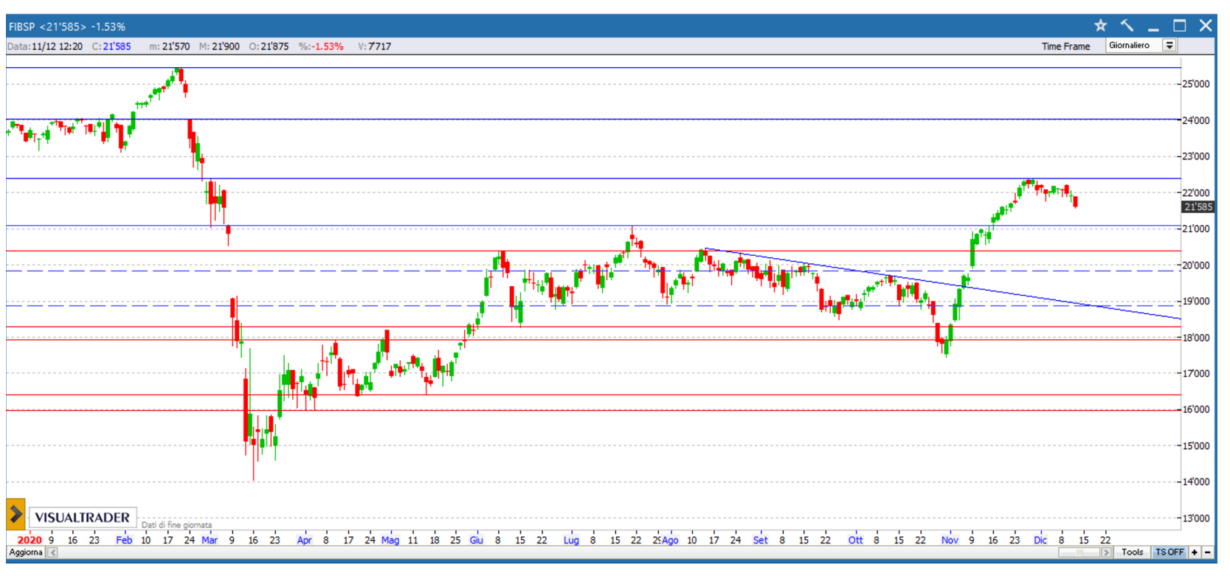Click the Nov month label
Screen dimensions: 1230x576
(950, 540)
